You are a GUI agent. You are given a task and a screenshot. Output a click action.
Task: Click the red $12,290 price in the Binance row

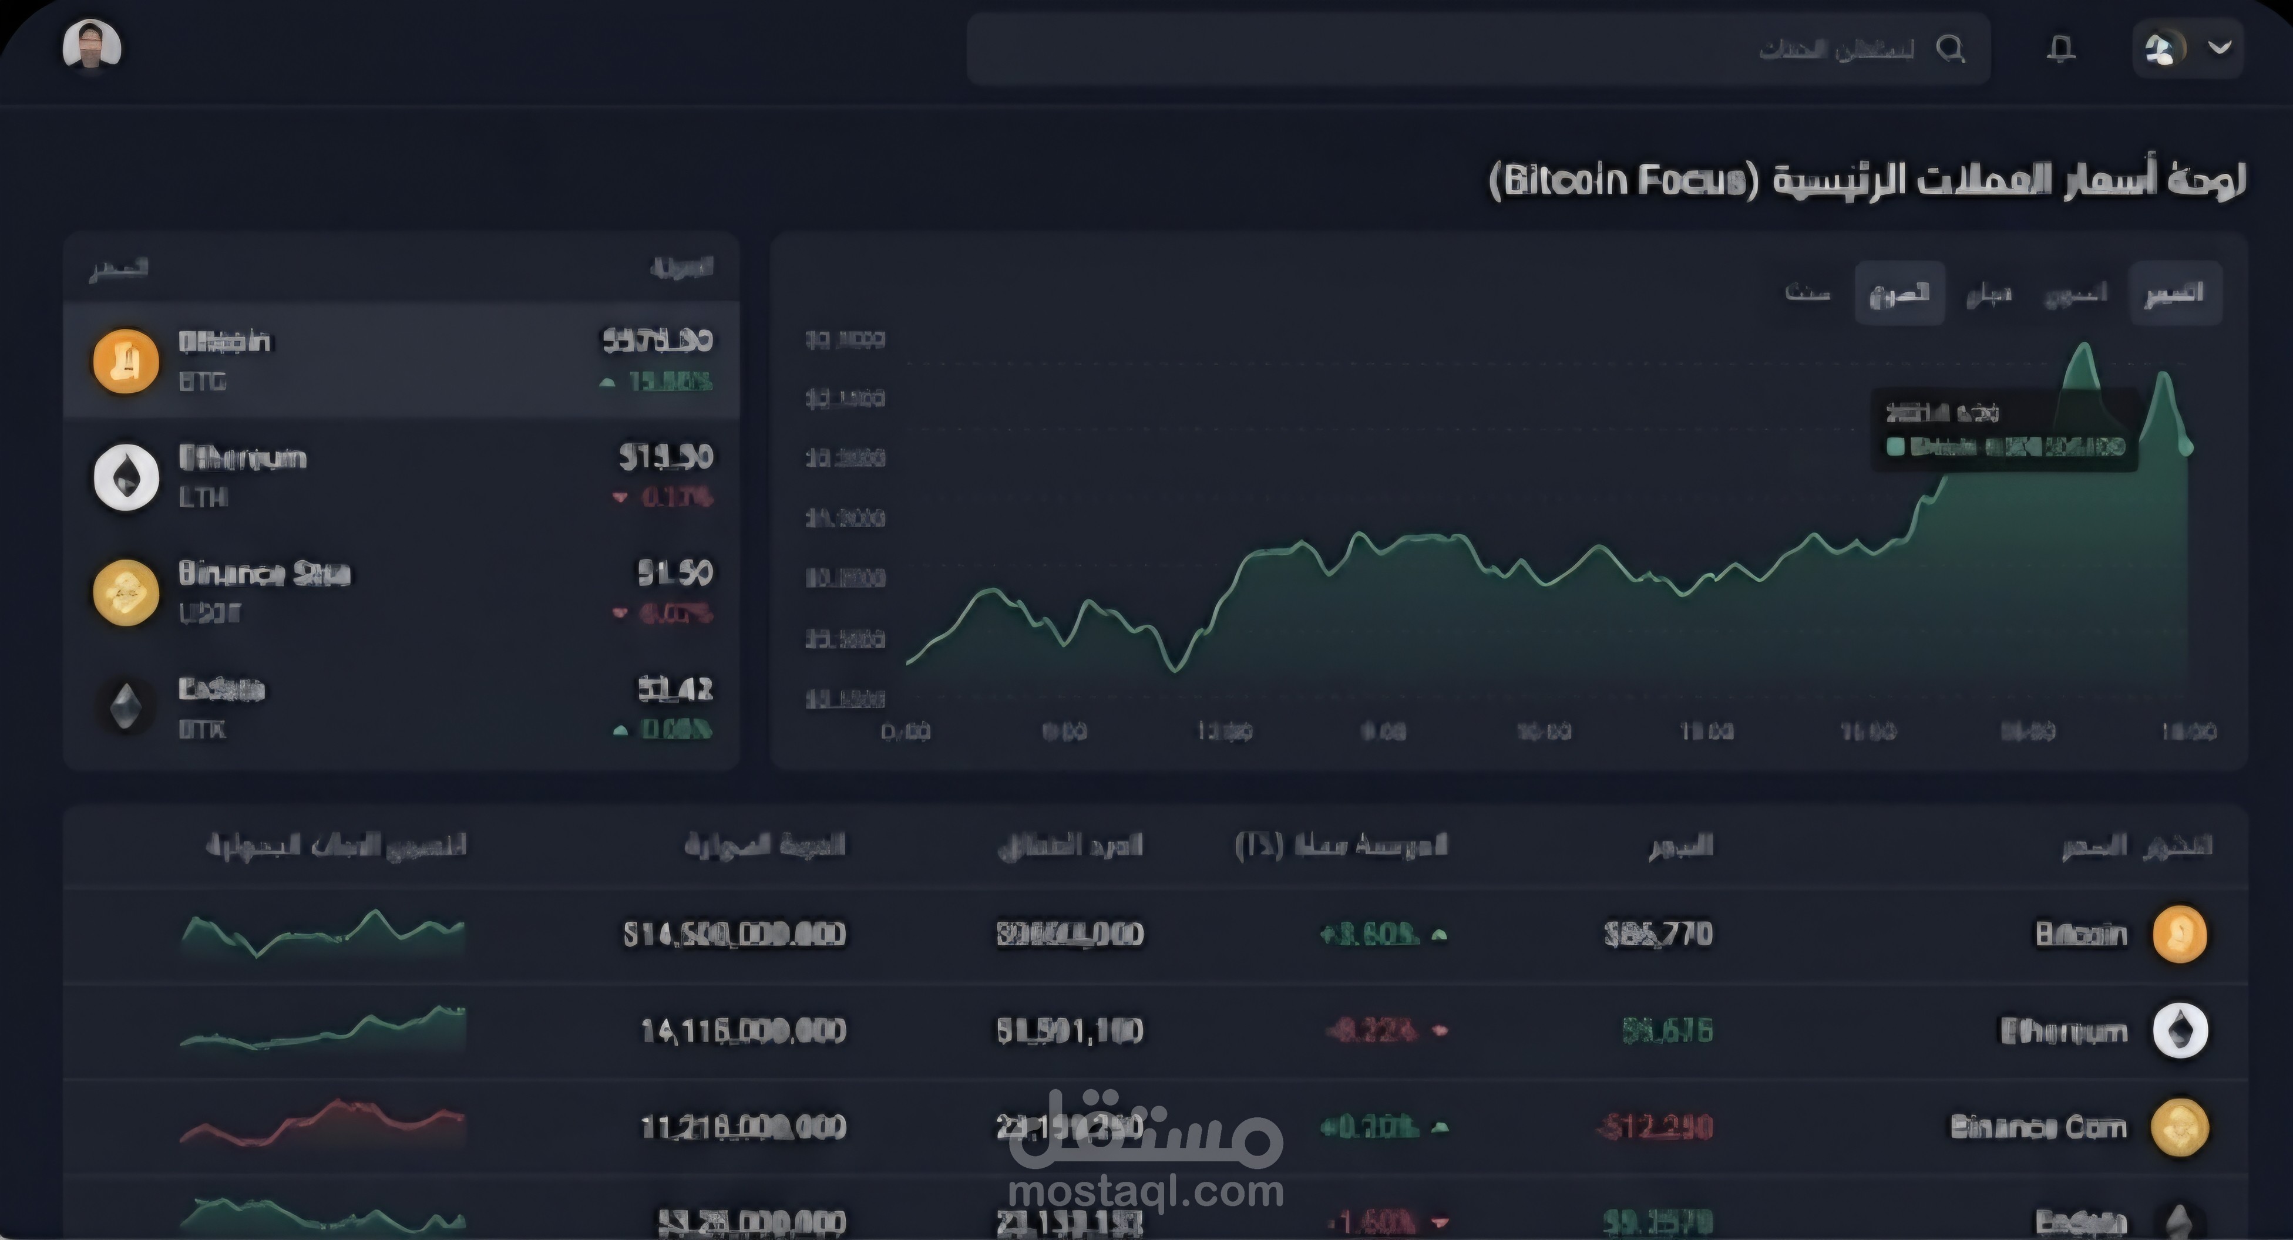[1656, 1127]
